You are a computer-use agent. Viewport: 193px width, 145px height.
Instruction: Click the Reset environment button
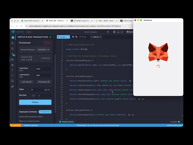click(x=48, y=43)
